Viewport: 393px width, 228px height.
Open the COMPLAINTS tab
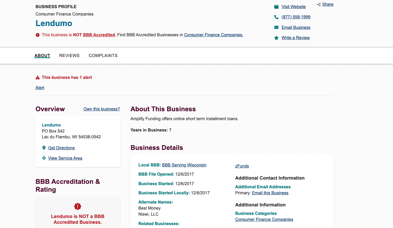(103, 55)
